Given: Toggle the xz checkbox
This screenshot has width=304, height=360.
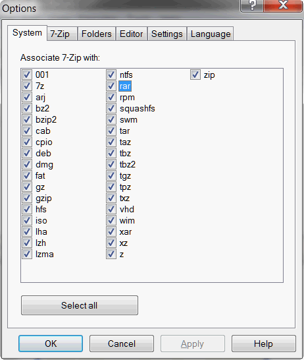Looking at the screenshot, I should click(111, 243).
